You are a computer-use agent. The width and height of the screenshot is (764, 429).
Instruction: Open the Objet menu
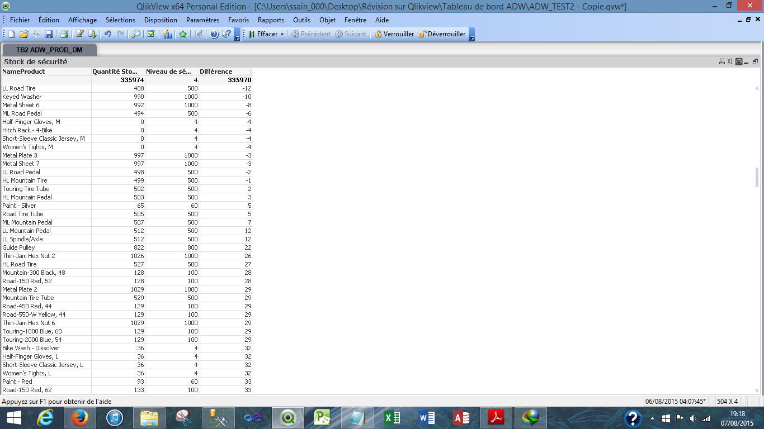click(328, 20)
